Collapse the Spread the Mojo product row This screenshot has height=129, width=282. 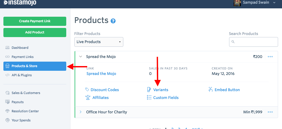tap(81, 57)
